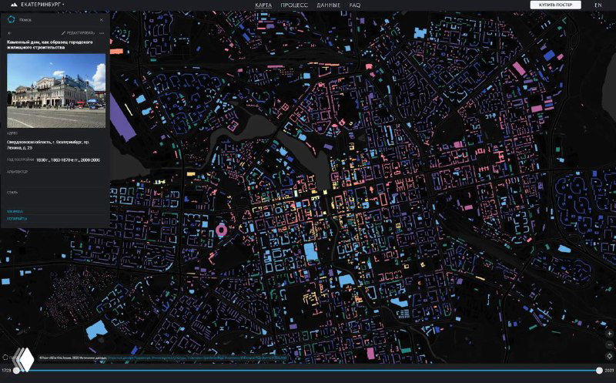Close the building info panel
The image size is (616, 383).
click(x=103, y=20)
